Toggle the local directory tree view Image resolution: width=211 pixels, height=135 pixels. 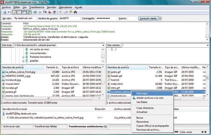coord(19,12)
